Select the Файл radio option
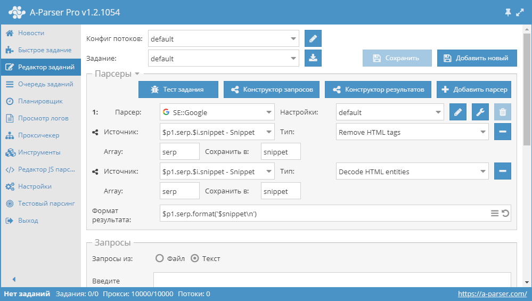The height and width of the screenshot is (301, 532). tap(159, 258)
